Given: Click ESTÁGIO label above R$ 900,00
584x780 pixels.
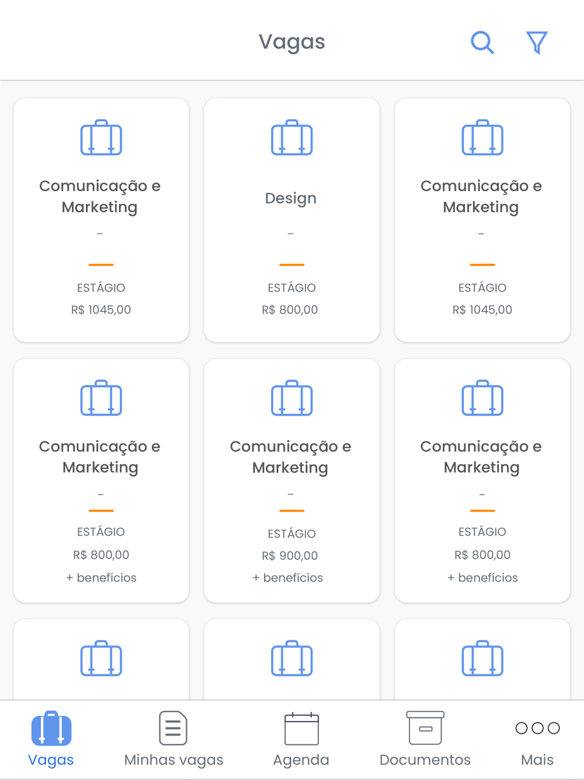Looking at the screenshot, I should (291, 534).
